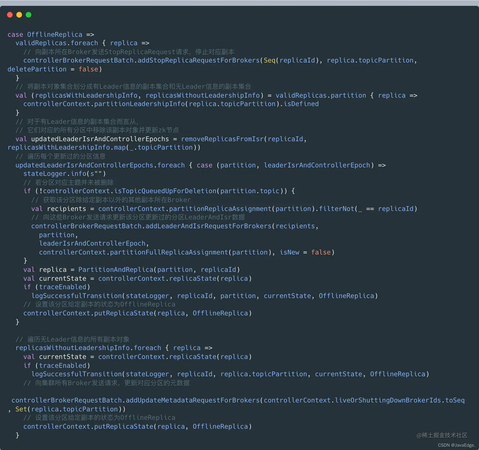479x450 pixels.
Task: Click the "val recipients" declaration
Action: pyautogui.click(x=59, y=209)
